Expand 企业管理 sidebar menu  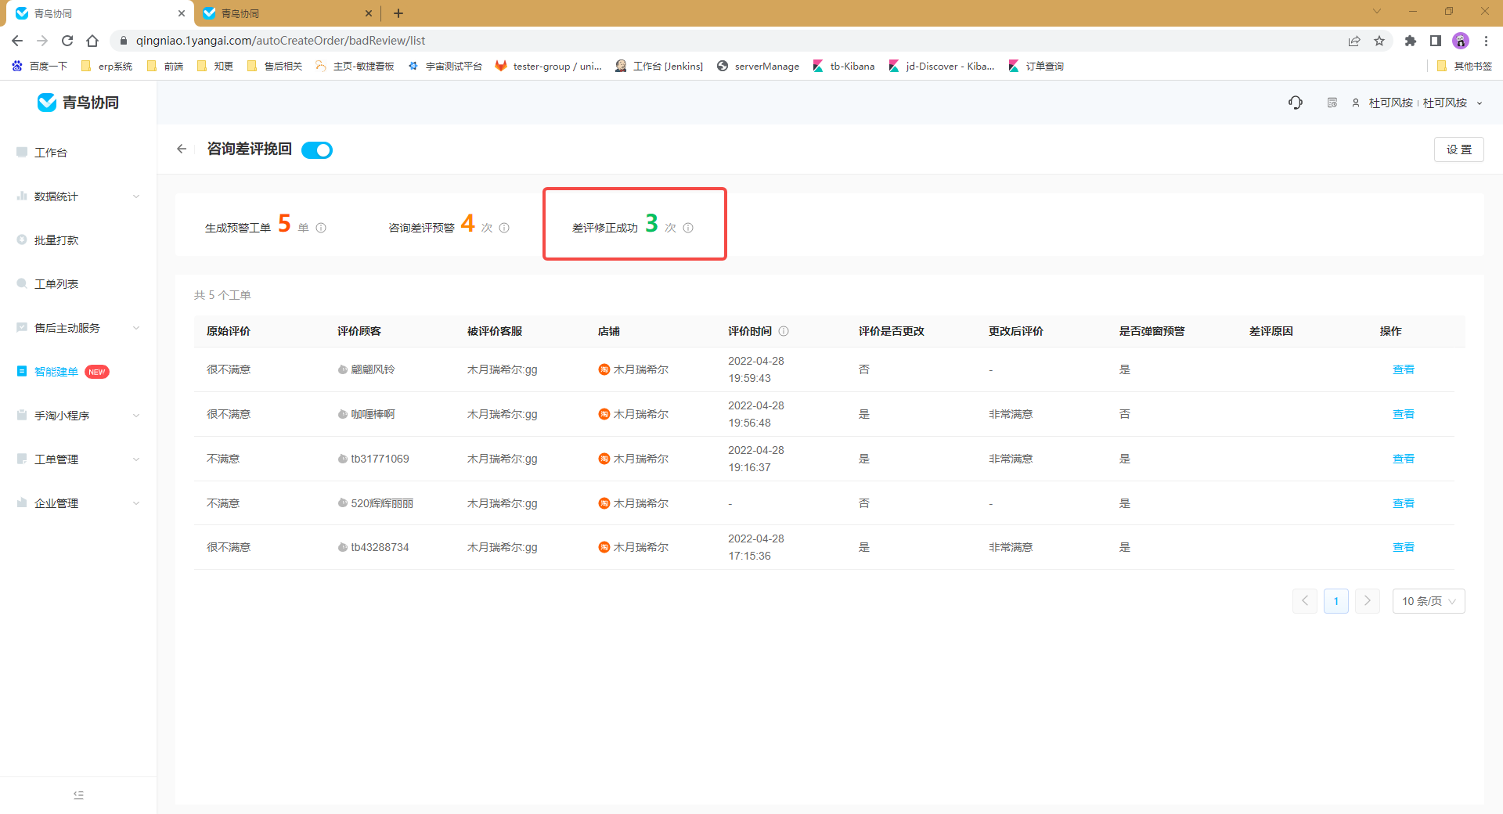[x=78, y=503]
